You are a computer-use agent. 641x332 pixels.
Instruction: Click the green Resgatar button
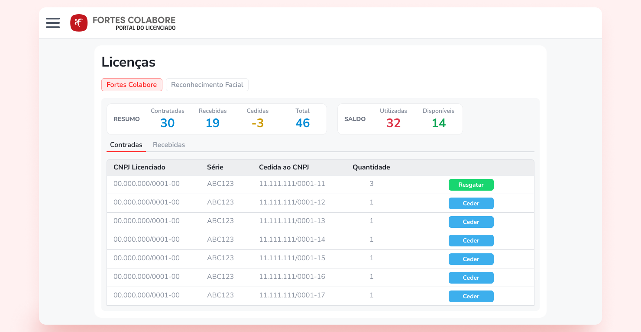click(471, 185)
